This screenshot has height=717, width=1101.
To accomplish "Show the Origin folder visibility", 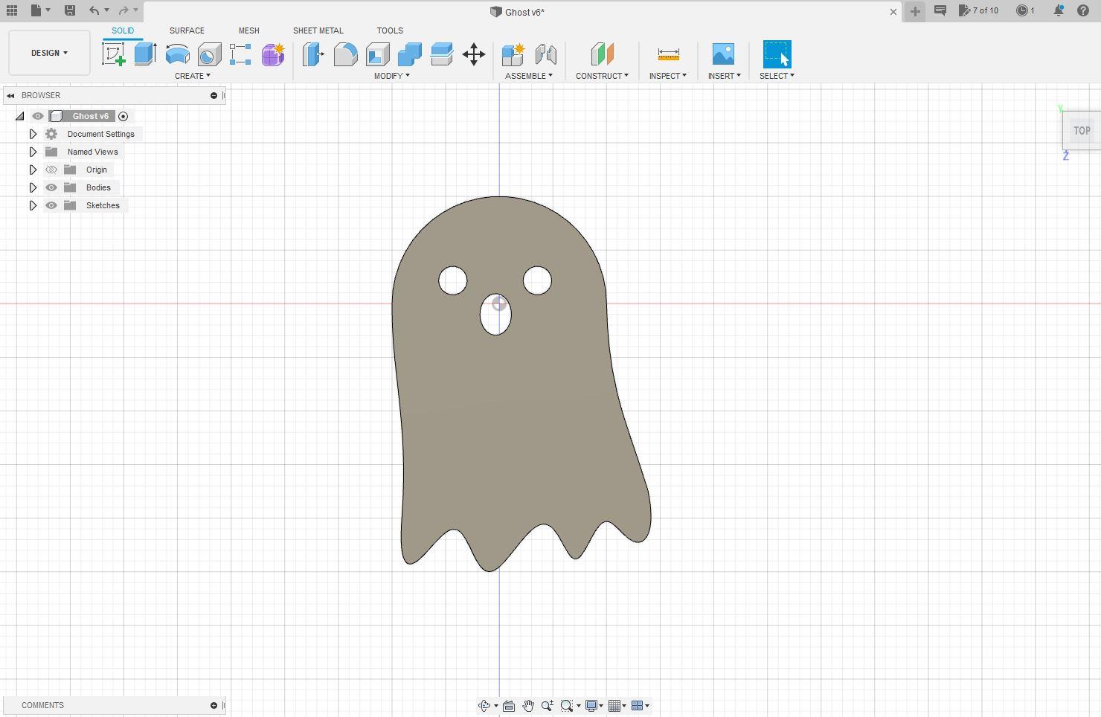I will (51, 170).
